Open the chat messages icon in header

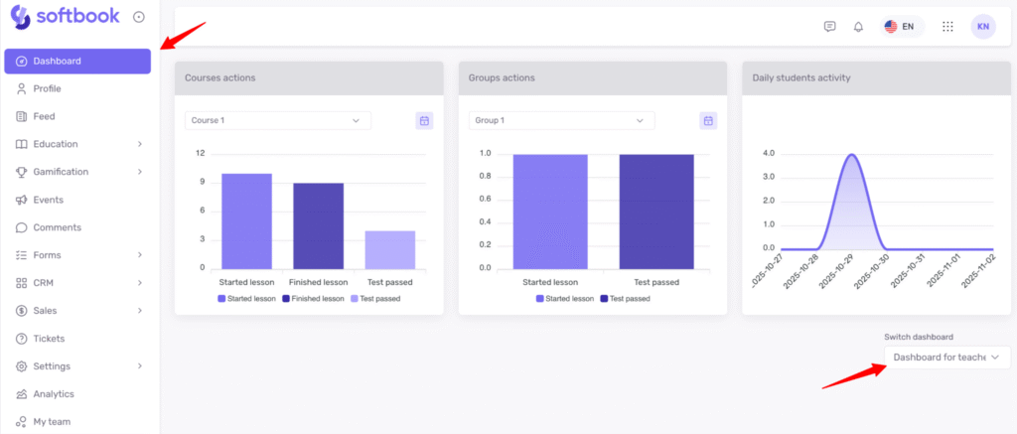829,27
